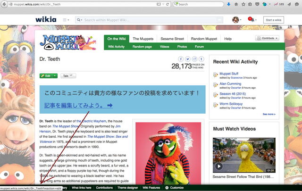The height and width of the screenshot is (191, 302).
Task: Click the Start a wikia button
Action: coord(274,20)
